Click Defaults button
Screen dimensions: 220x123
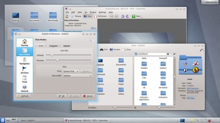coord(24,96)
